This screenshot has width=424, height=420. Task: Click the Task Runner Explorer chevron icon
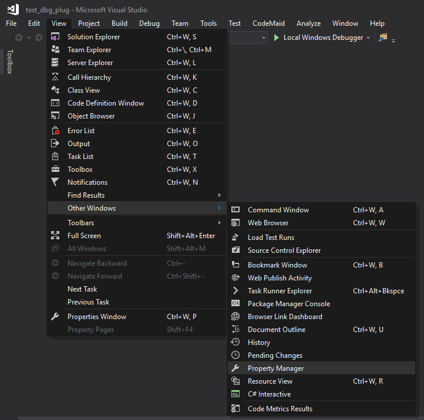tap(235, 290)
